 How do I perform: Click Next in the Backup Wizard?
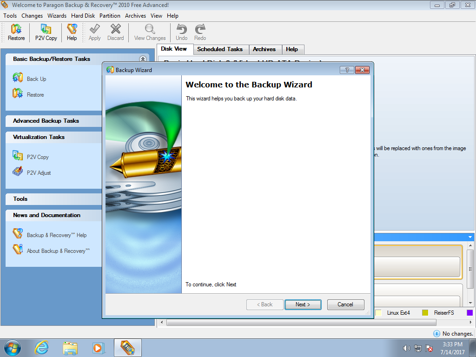pyautogui.click(x=303, y=304)
